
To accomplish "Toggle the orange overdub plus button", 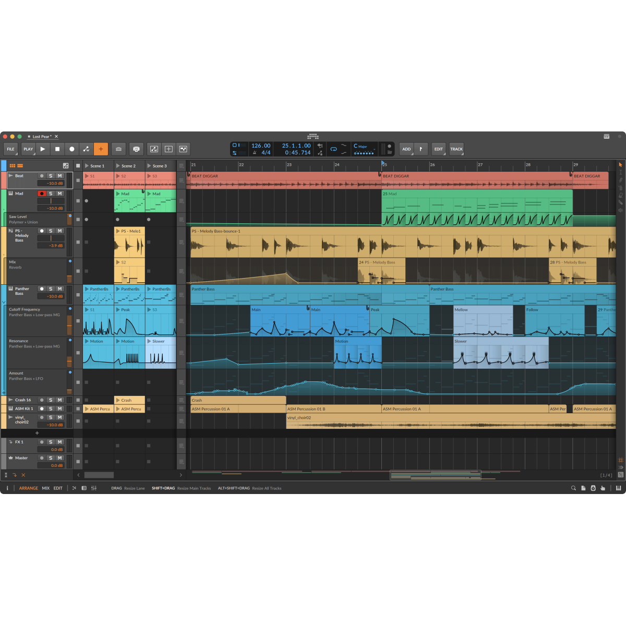I will coord(101,149).
